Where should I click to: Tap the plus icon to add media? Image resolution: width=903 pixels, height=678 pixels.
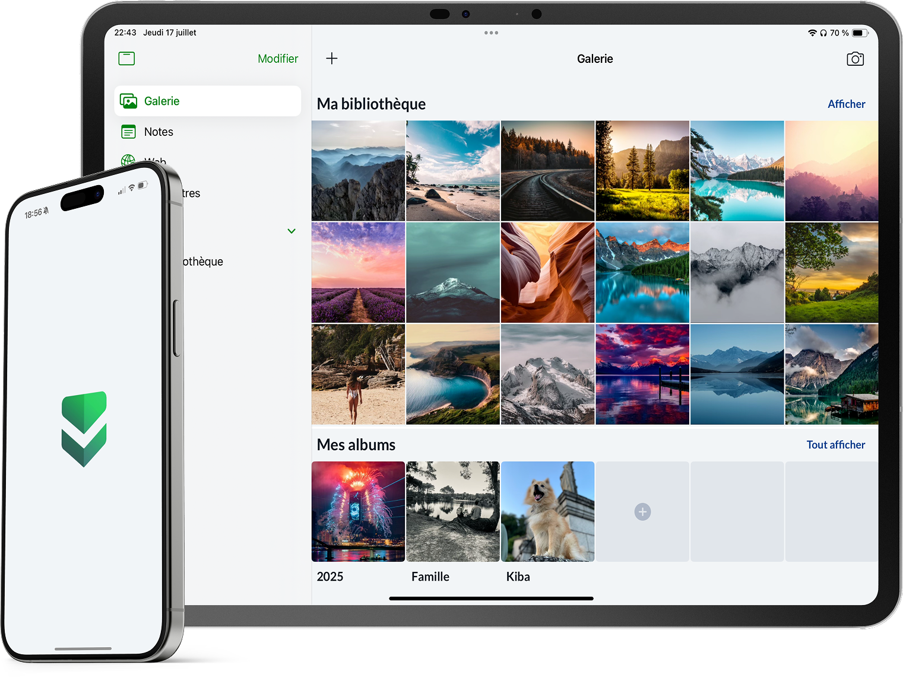tap(332, 58)
